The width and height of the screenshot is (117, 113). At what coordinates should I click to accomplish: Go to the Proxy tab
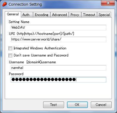[x=75, y=15]
